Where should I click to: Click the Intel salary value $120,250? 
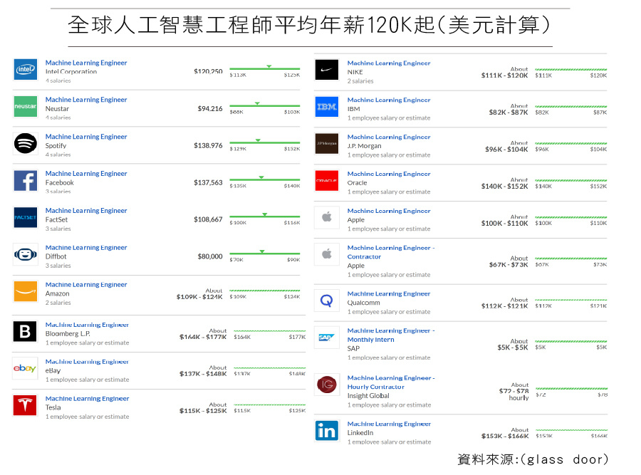tap(208, 71)
